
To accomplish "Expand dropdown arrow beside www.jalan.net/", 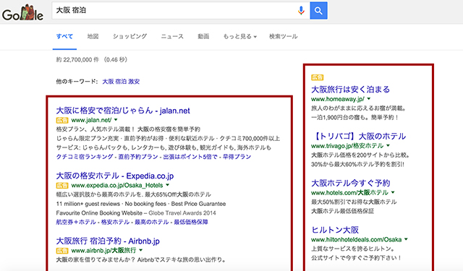I will point(116,120).
